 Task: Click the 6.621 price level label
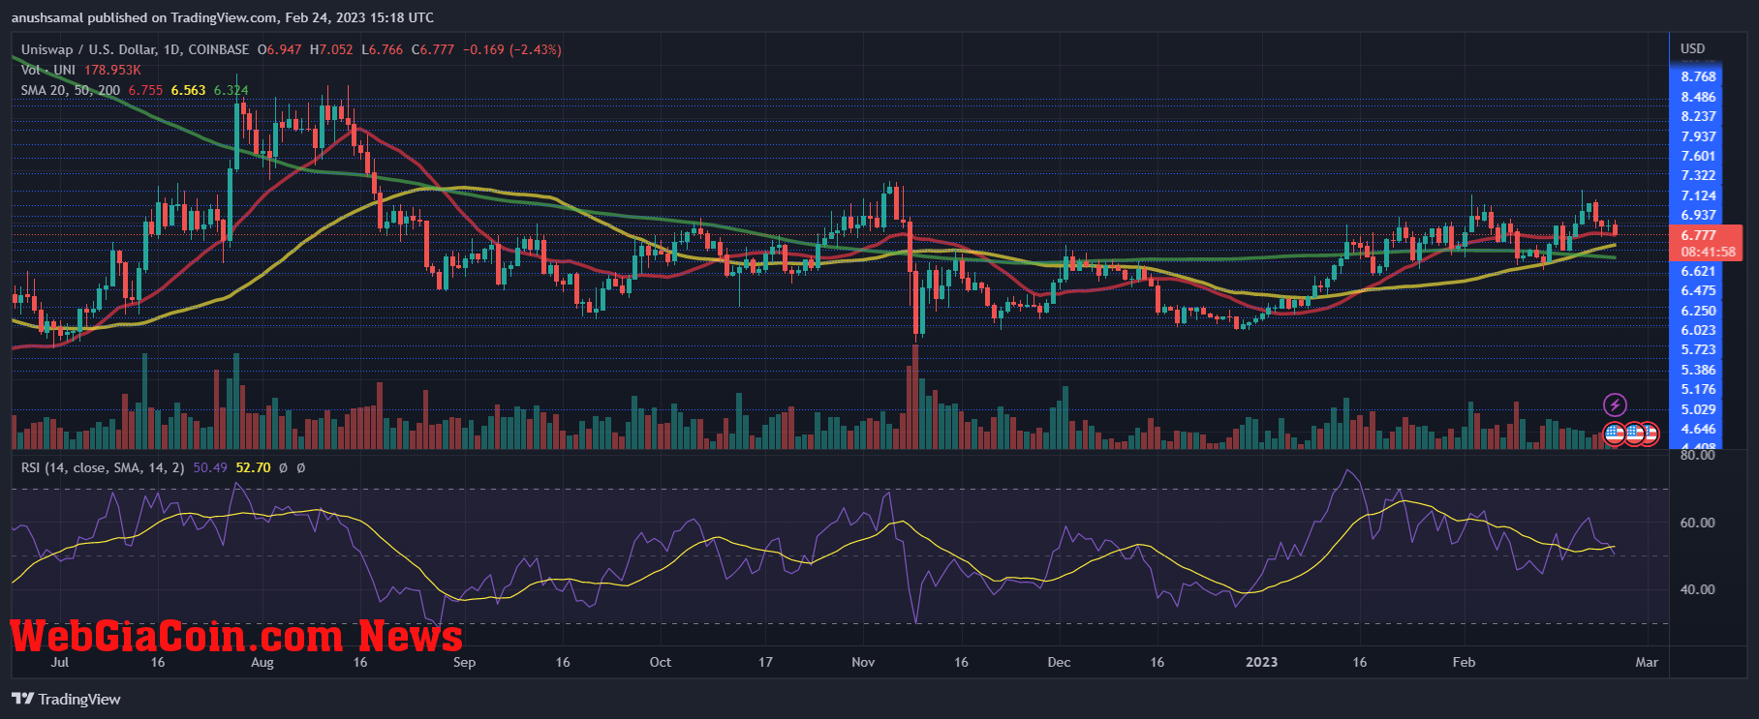click(x=1698, y=271)
